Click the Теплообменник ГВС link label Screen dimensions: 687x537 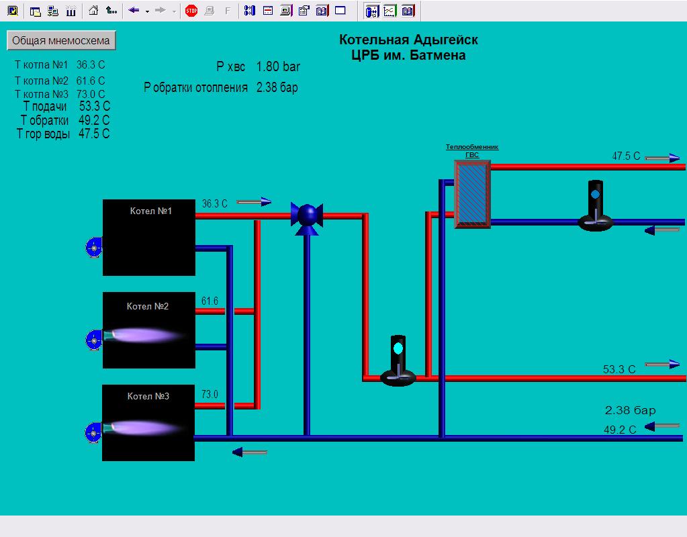(x=472, y=150)
